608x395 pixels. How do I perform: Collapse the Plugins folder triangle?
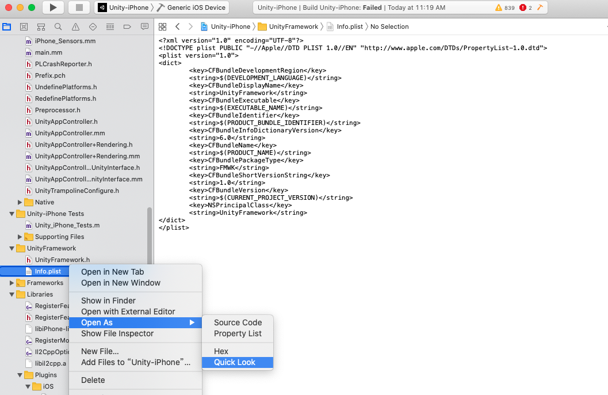point(20,375)
